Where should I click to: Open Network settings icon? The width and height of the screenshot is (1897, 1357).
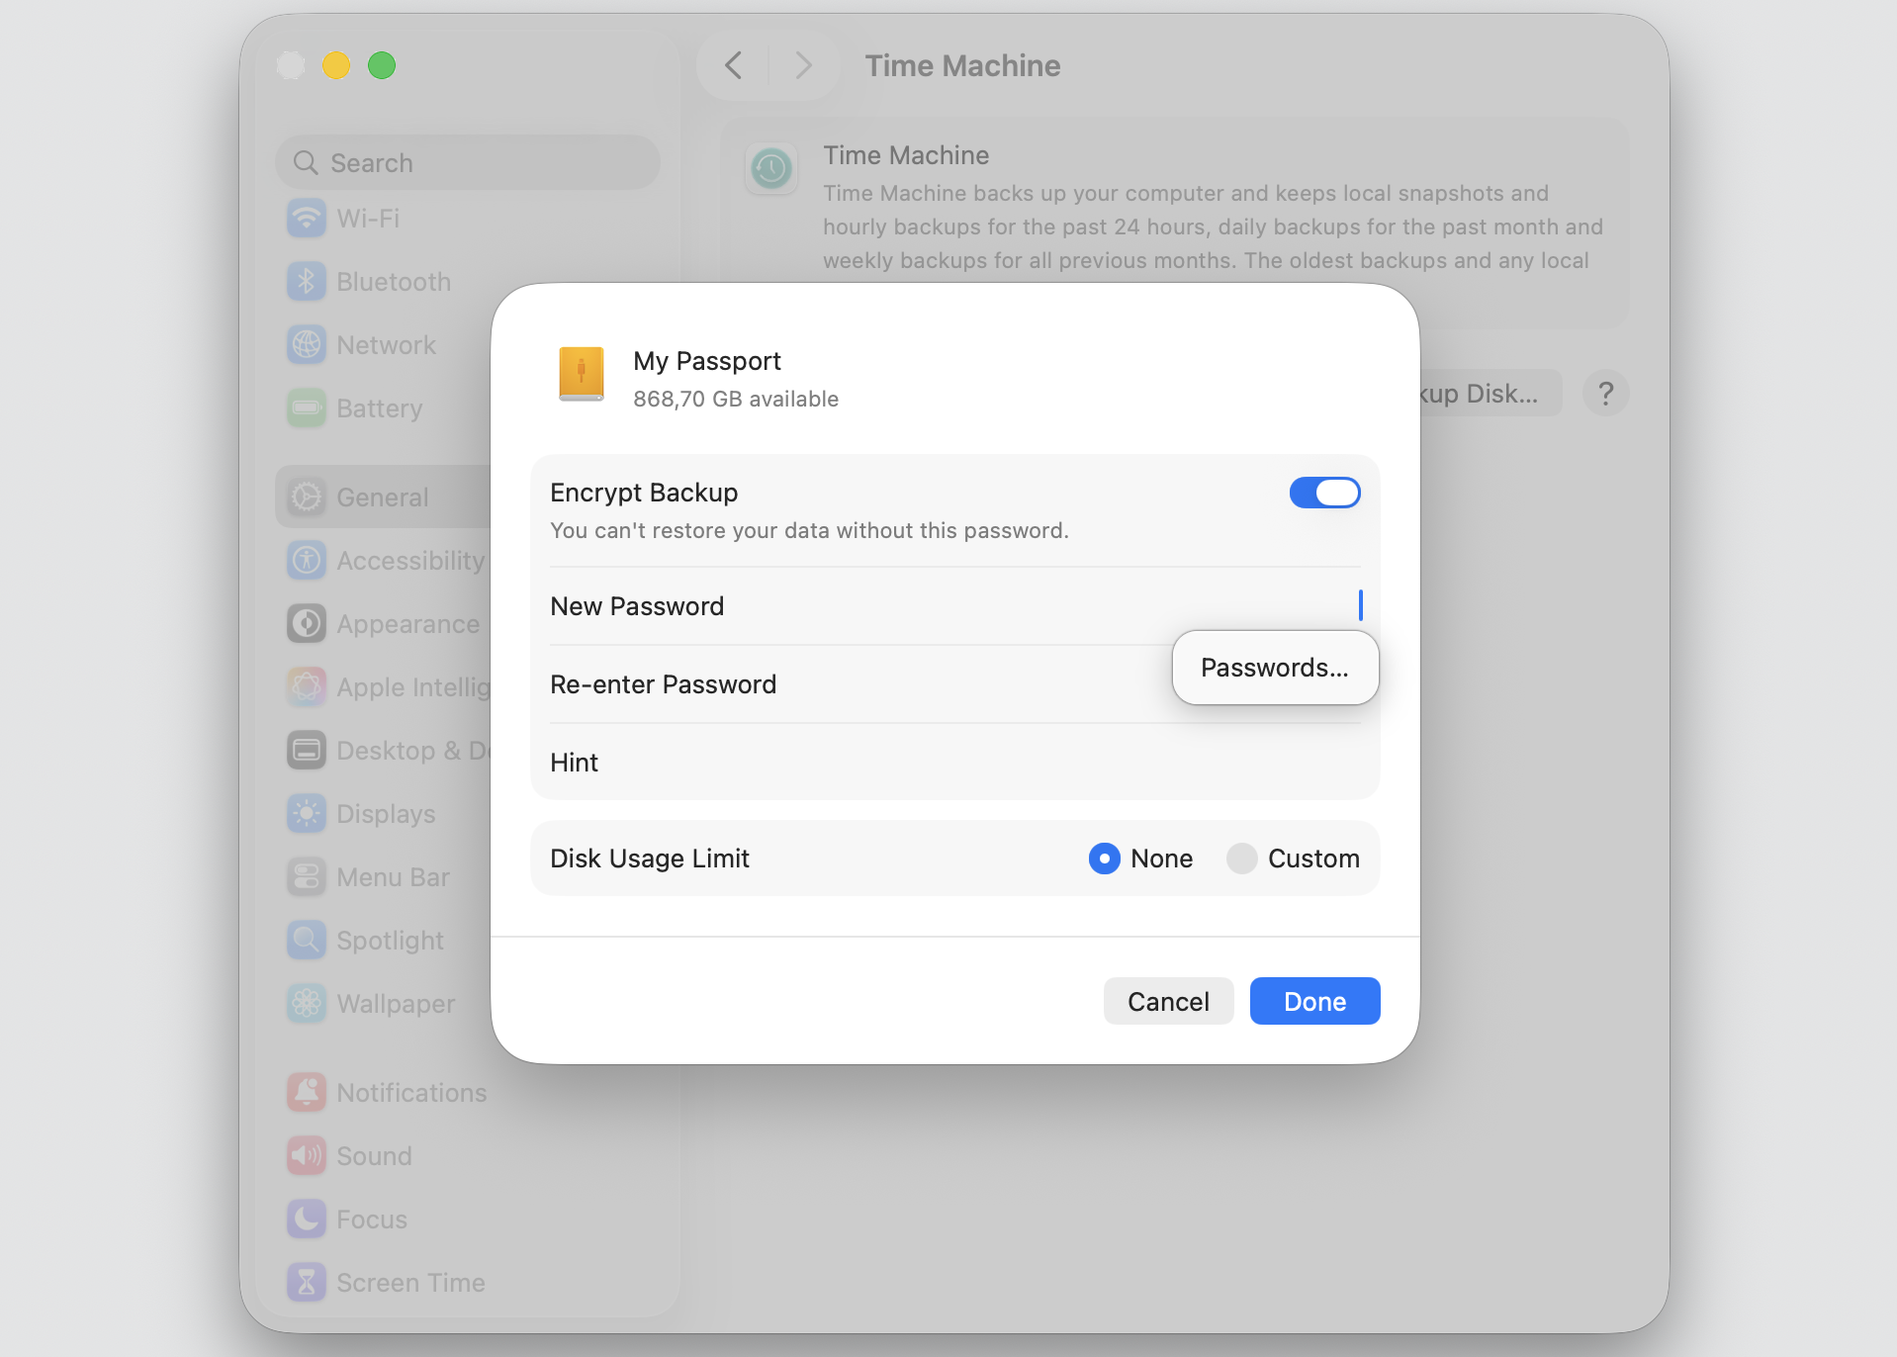(x=307, y=345)
